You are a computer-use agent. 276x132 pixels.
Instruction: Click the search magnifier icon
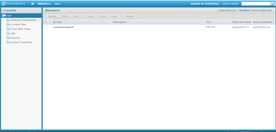(273, 4)
